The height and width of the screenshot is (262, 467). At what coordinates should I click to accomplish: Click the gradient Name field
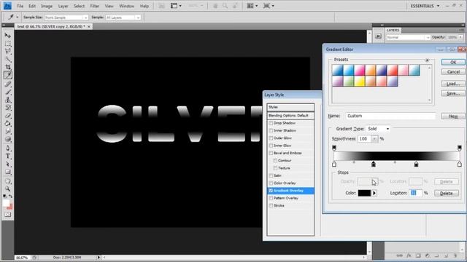390,116
